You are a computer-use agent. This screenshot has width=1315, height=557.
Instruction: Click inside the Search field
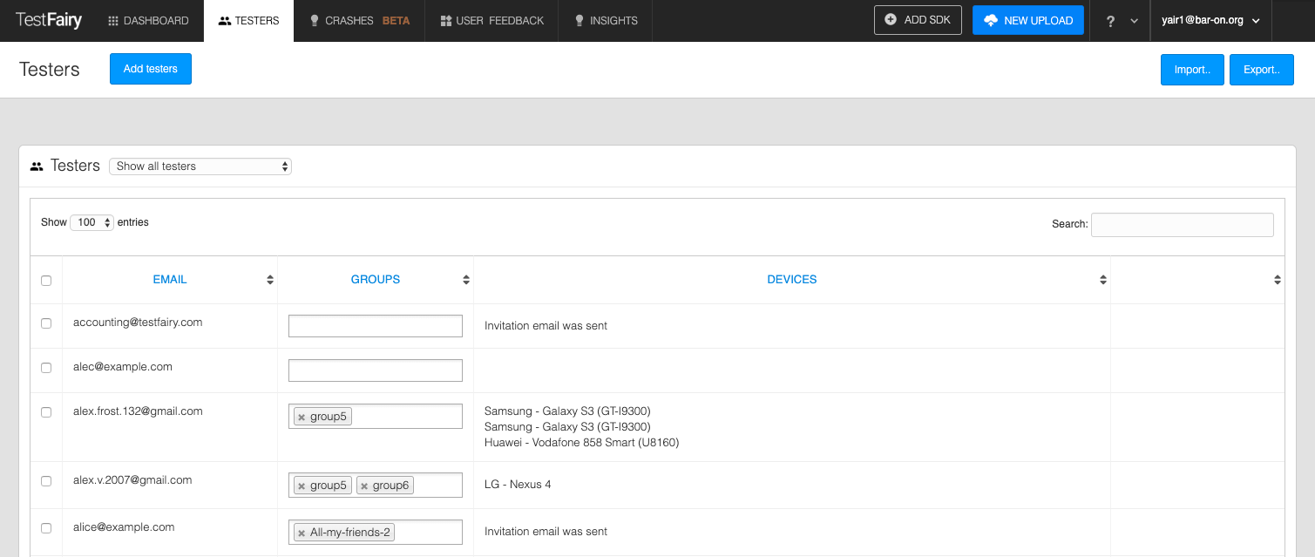click(1182, 224)
